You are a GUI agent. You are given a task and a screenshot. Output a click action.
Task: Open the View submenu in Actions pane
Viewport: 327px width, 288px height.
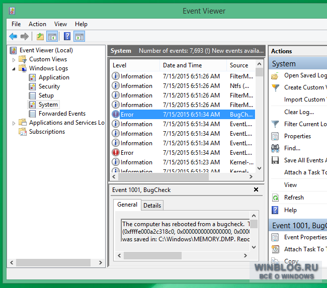point(290,185)
